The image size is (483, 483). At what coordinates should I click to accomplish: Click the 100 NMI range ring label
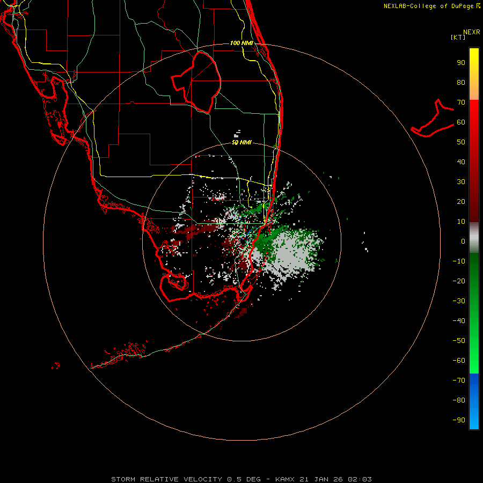(x=242, y=43)
